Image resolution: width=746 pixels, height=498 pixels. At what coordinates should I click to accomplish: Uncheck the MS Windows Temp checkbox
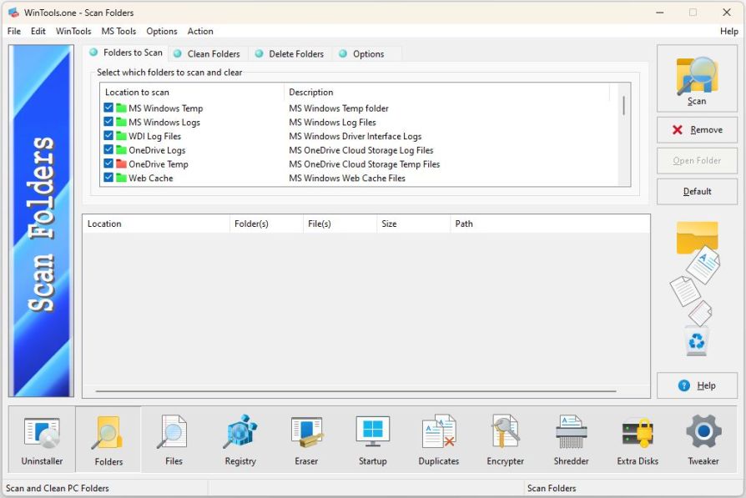point(108,108)
